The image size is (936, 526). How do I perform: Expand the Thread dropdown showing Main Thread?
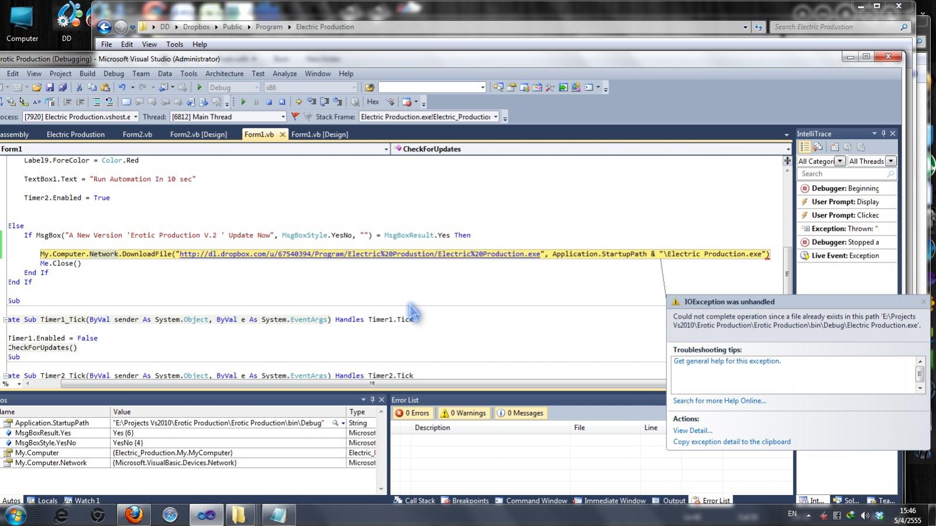(283, 117)
